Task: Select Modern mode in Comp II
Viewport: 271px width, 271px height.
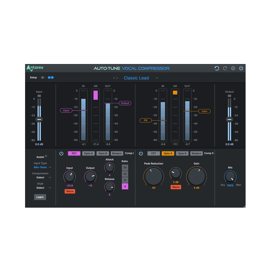Action: pyautogui.click(x=196, y=153)
